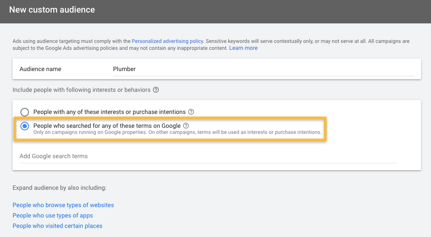The image size is (431, 237).
Task: Follow the Learn more link
Action: pyautogui.click(x=243, y=48)
